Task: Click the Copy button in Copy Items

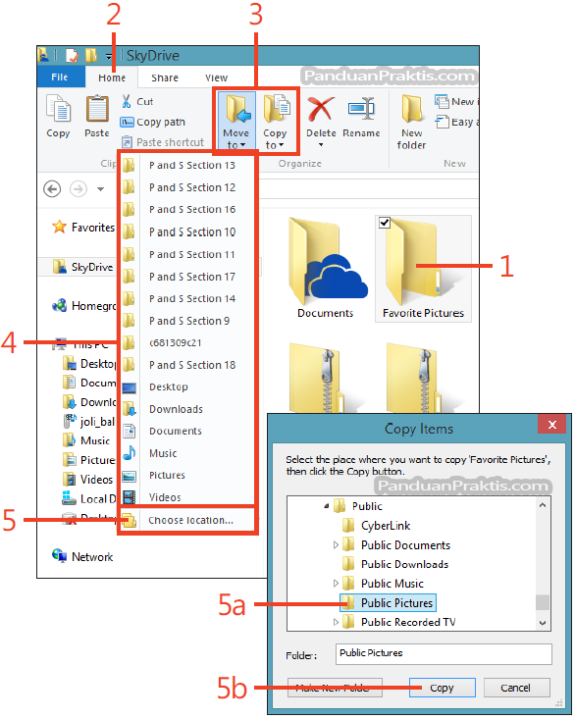Action: [442, 688]
